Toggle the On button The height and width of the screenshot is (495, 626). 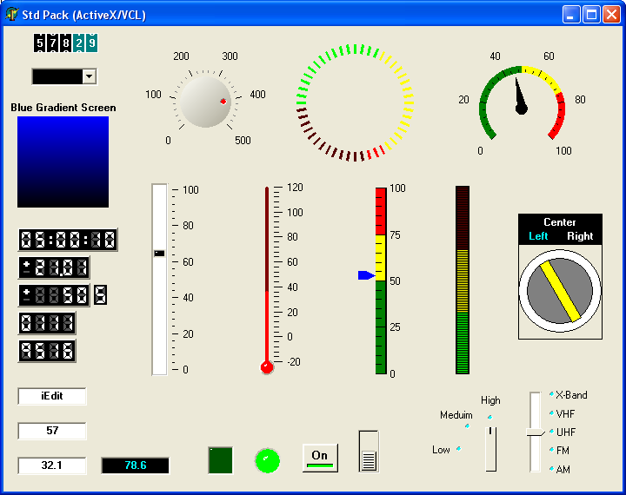tap(320, 458)
